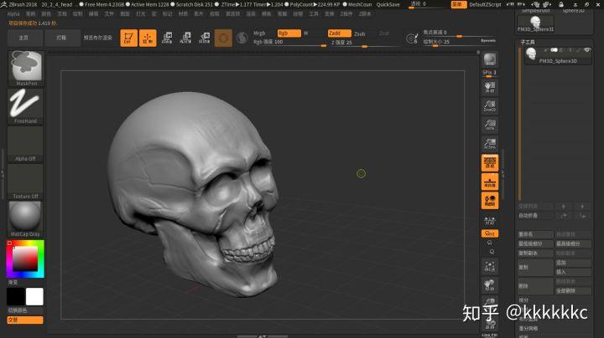Click the color picker gradient square
This screenshot has width=604, height=338.
pyautogui.click(x=25, y=261)
